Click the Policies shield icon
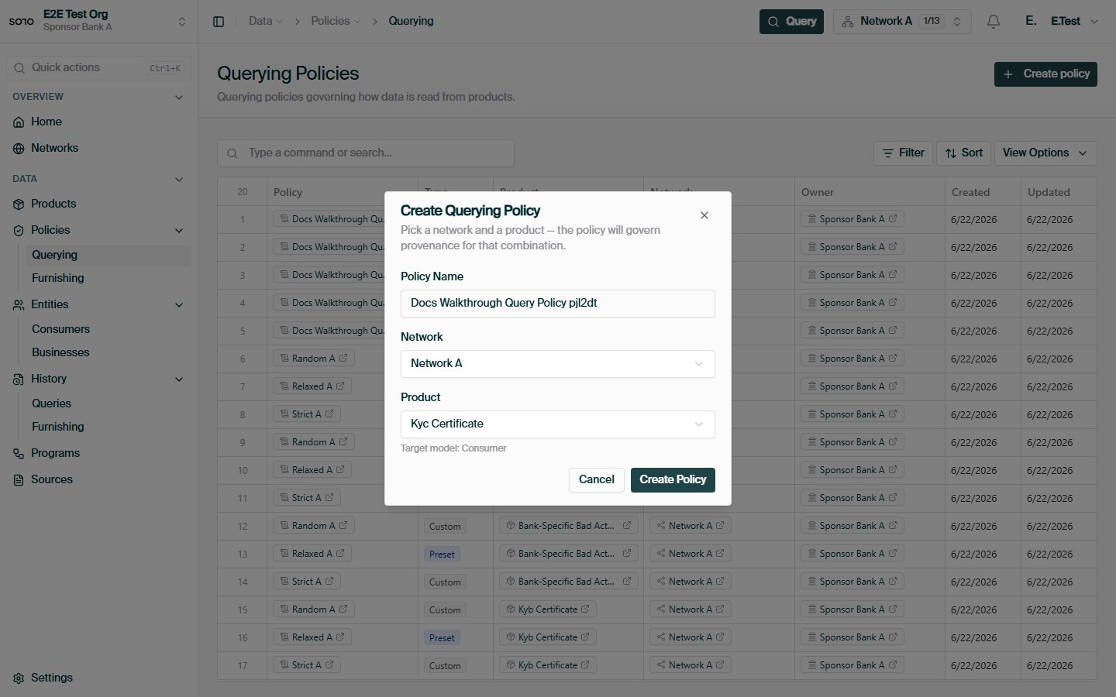The height and width of the screenshot is (697, 1116). click(x=19, y=231)
